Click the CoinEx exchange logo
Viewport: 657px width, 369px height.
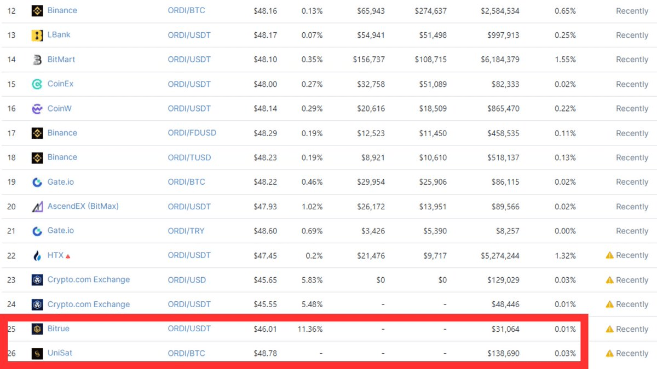[37, 84]
